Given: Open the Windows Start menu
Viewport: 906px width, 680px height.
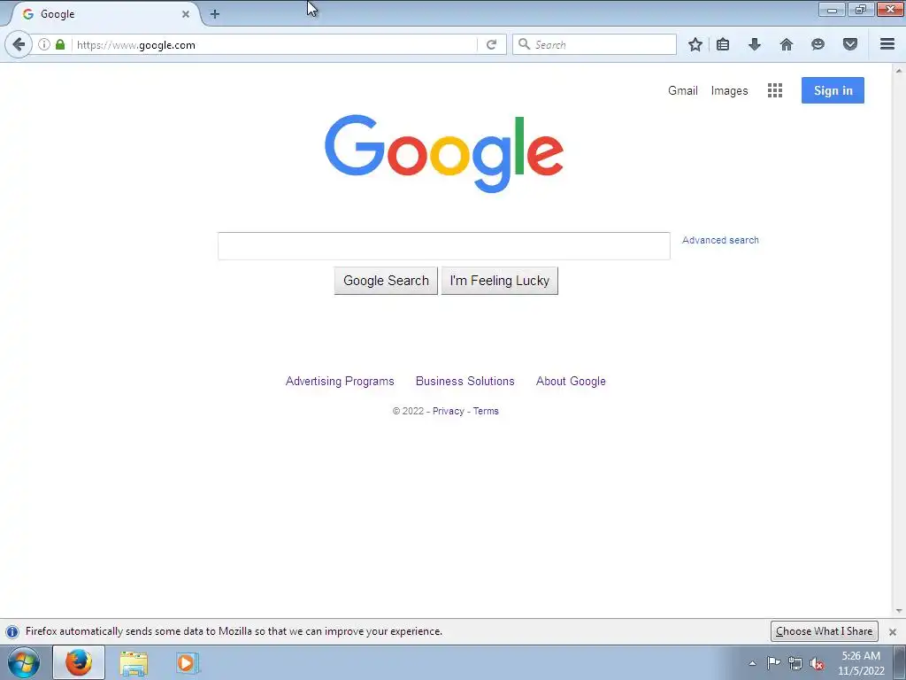Looking at the screenshot, I should coord(24,662).
